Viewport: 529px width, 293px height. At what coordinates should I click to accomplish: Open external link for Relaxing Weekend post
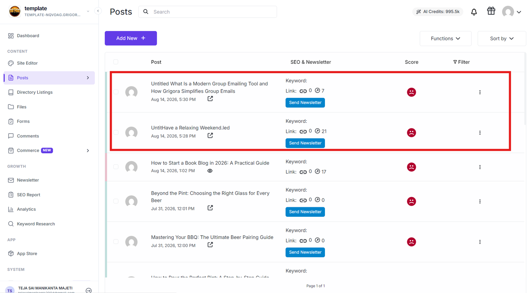point(210,136)
